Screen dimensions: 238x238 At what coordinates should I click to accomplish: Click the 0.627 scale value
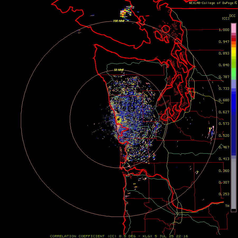tap(224, 112)
